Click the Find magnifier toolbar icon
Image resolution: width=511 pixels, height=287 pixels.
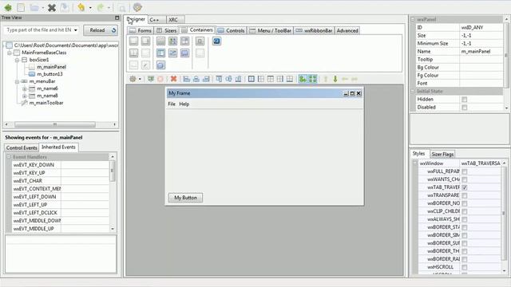point(121,7)
